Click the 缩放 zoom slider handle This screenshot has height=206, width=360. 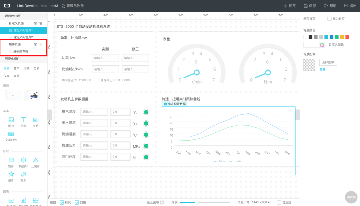tap(197, 202)
